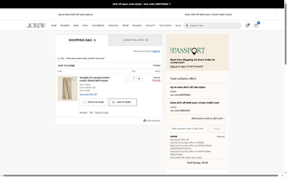Viewport: 287px width, 177px height.
Task: View Details for extra 60% off offer
Action: click(x=173, y=91)
